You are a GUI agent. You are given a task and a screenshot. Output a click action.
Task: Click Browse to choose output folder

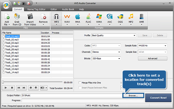coord(133,95)
